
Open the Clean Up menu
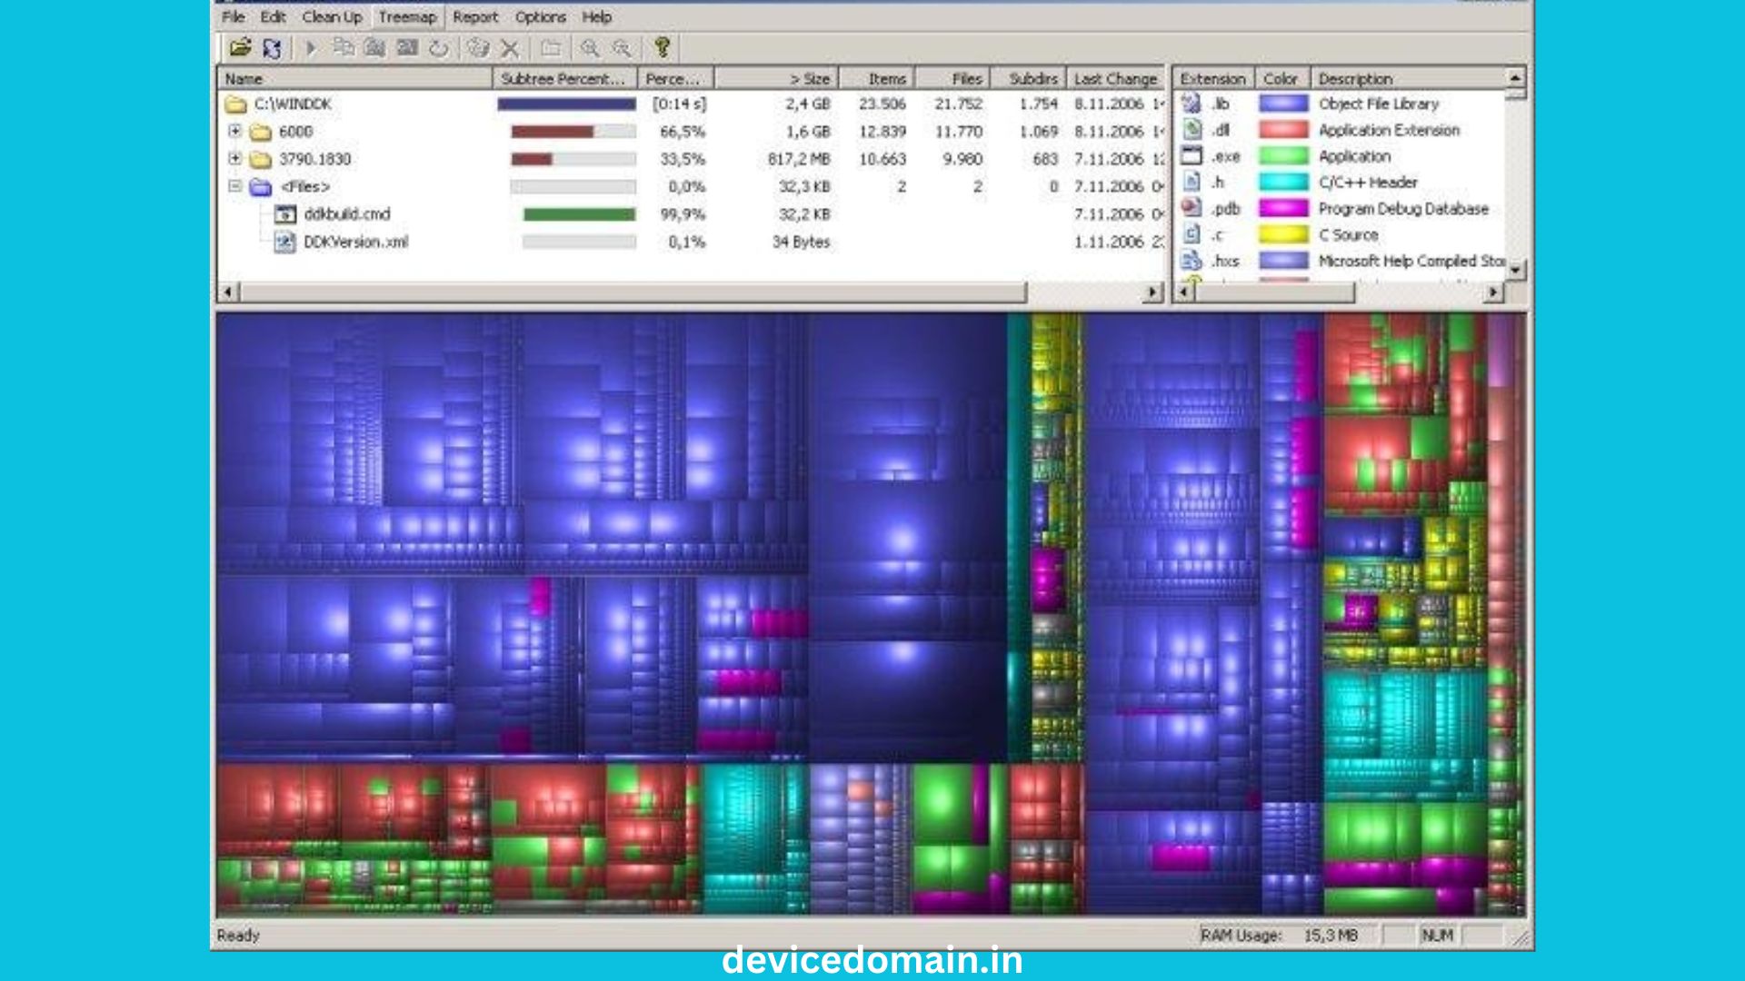(332, 16)
